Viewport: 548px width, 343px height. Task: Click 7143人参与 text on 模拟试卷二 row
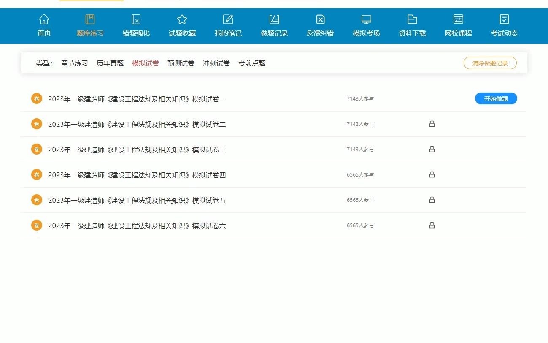[x=360, y=124]
